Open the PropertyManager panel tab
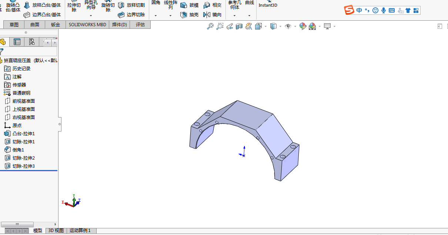 [17, 42]
